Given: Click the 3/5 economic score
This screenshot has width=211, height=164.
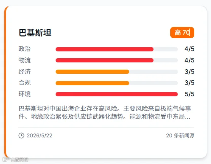Looking at the screenshot, I should (x=189, y=72).
